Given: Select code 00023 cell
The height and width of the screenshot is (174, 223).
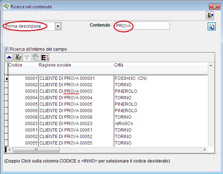Looking at the screenshot, I should pos(23,124).
